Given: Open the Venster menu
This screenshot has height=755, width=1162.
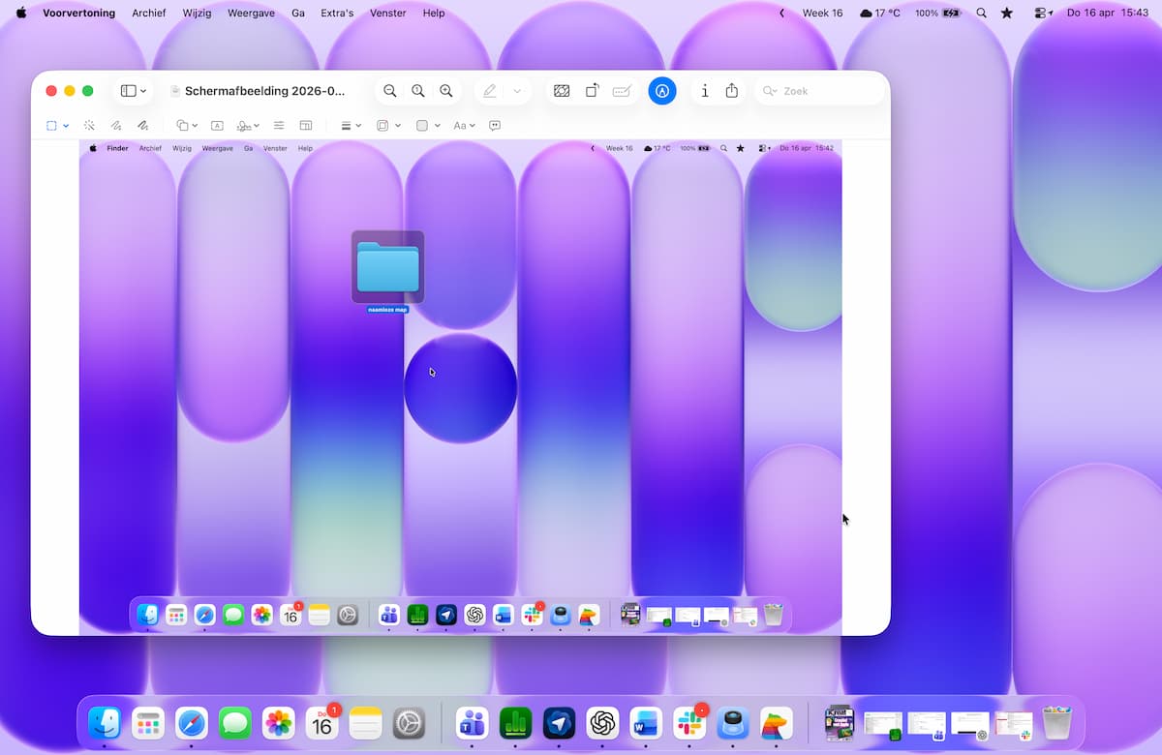Looking at the screenshot, I should 388,13.
